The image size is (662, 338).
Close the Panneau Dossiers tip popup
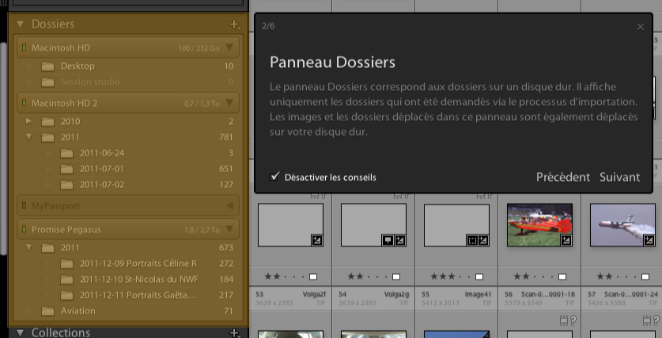coord(641,27)
